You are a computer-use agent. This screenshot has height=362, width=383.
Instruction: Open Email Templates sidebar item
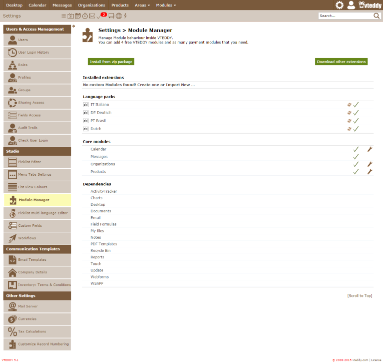pos(38,260)
